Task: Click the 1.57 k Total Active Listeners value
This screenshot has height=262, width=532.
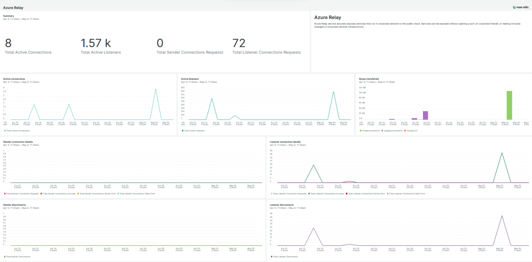Action: (x=96, y=43)
